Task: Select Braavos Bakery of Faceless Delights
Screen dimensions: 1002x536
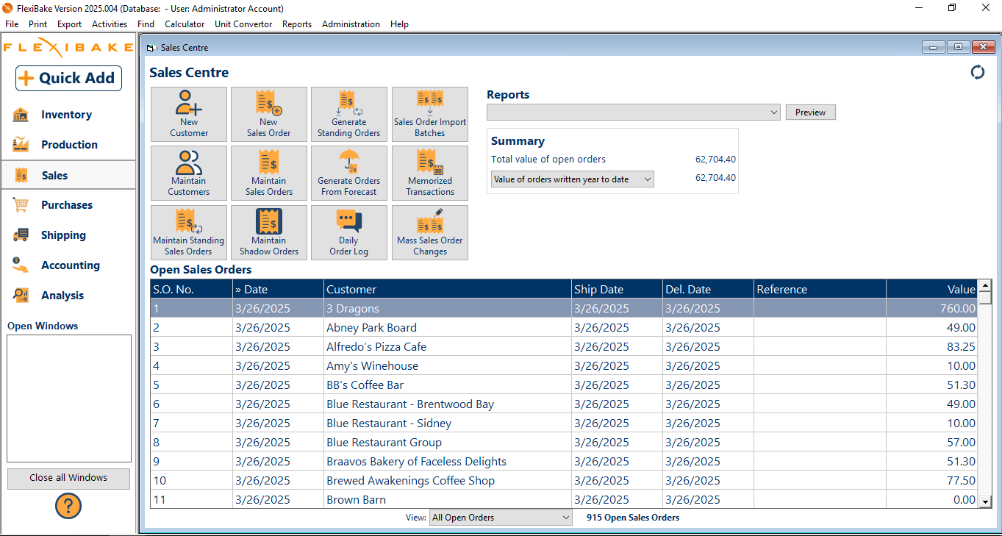Action: click(x=565, y=461)
